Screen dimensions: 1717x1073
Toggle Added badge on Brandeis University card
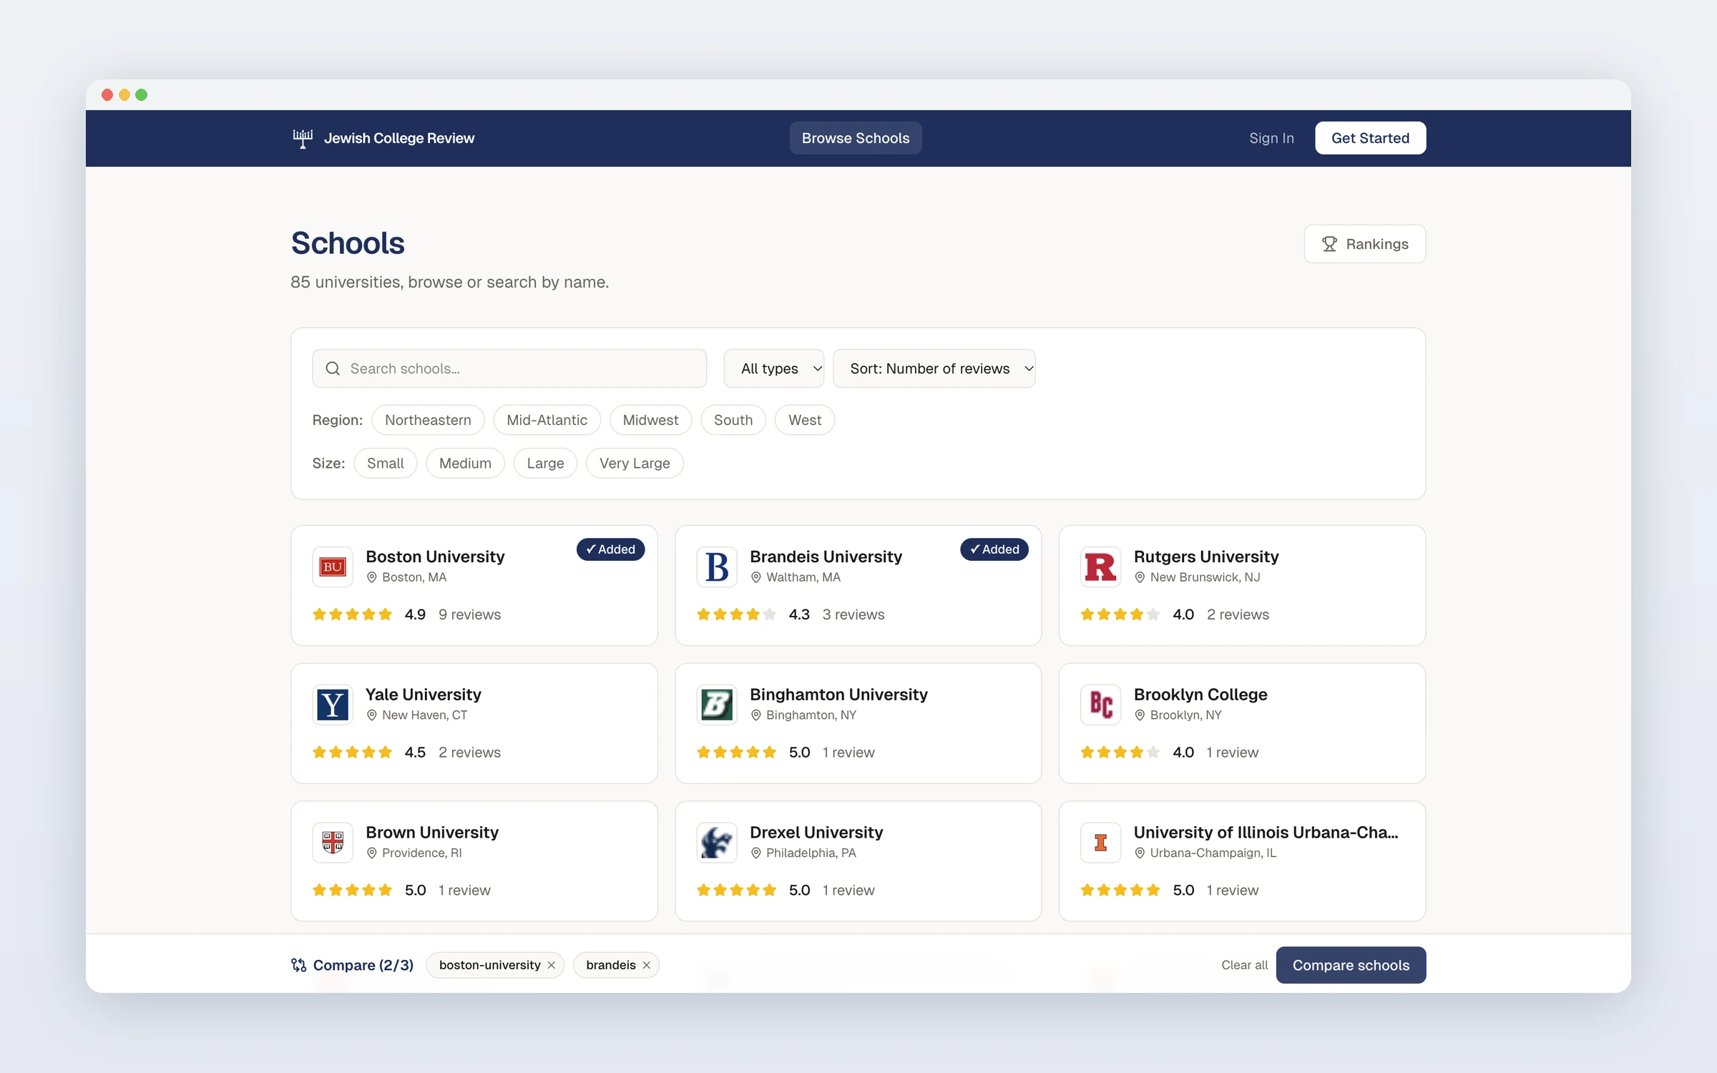point(994,549)
